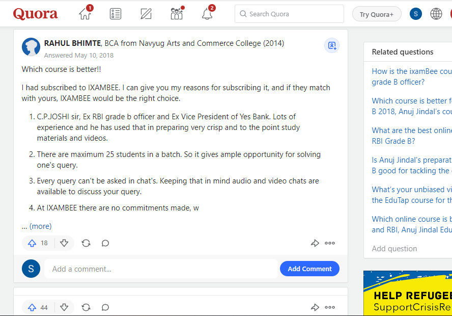Screen dimensions: 452x316
Task: Upvote the answer with 44 upvotes
Action: coord(38,308)
